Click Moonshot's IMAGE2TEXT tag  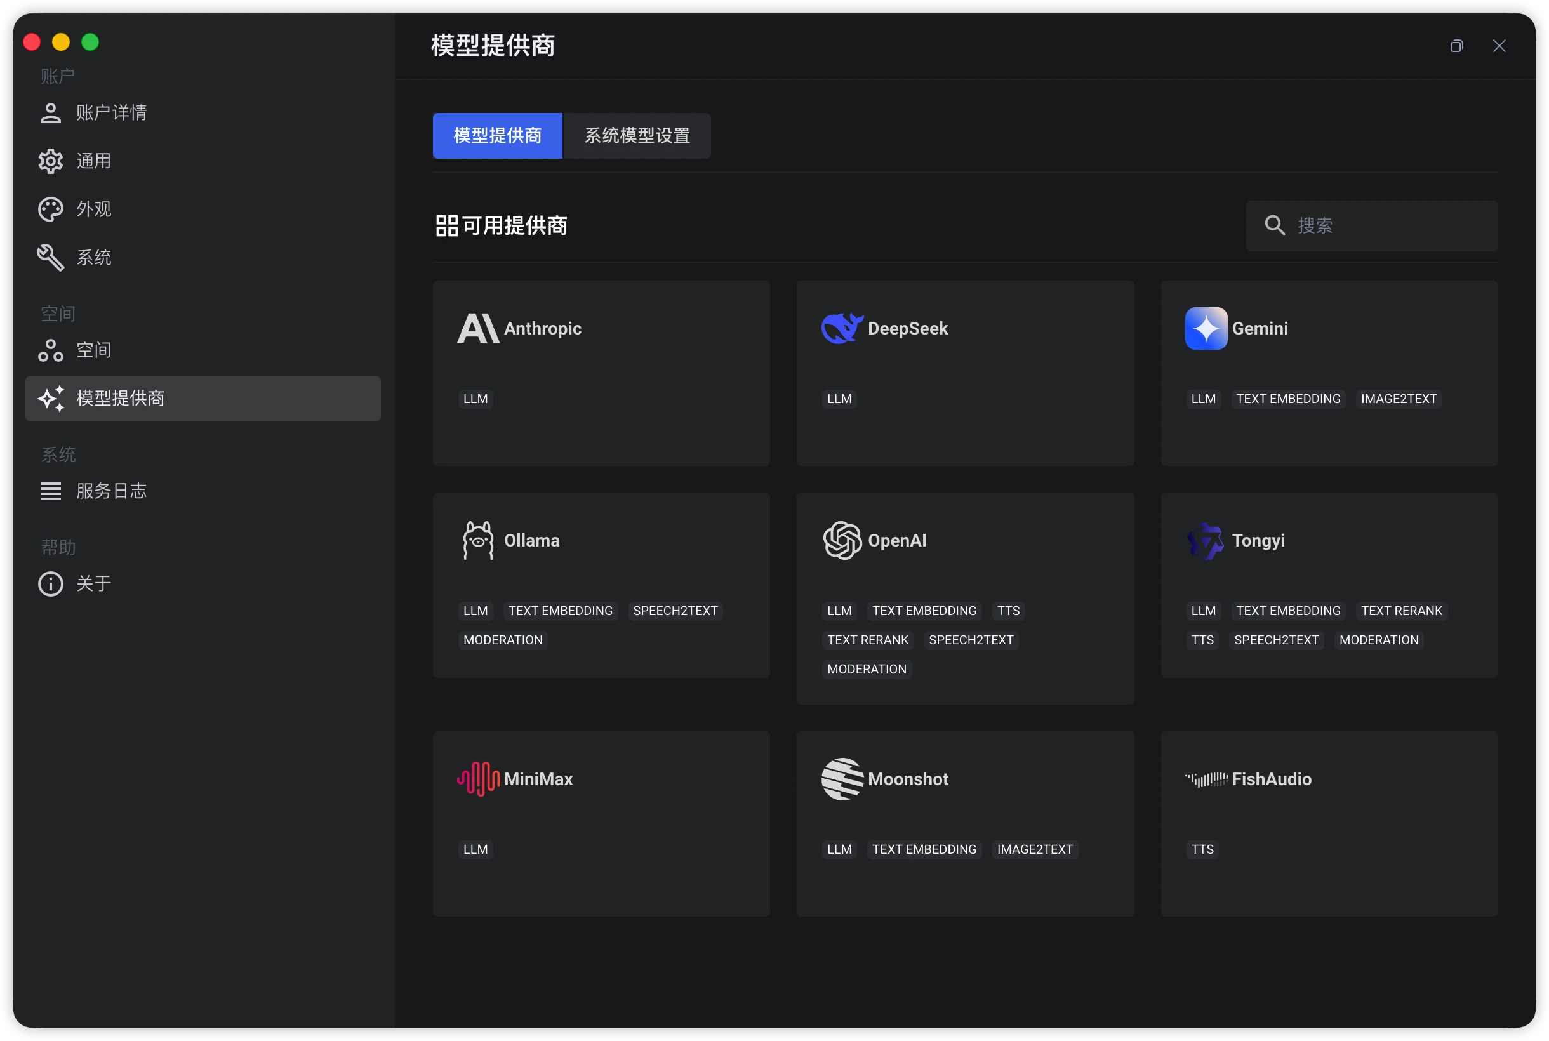click(x=1034, y=849)
